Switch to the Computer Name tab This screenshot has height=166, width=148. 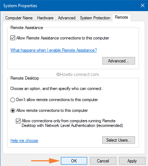pyautogui.click(x=19, y=18)
